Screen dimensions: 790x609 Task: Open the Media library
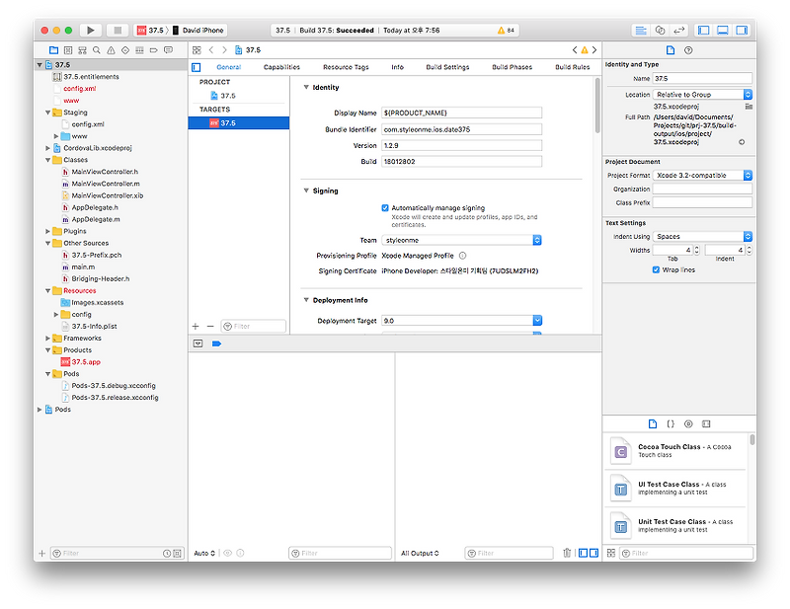[706, 423]
